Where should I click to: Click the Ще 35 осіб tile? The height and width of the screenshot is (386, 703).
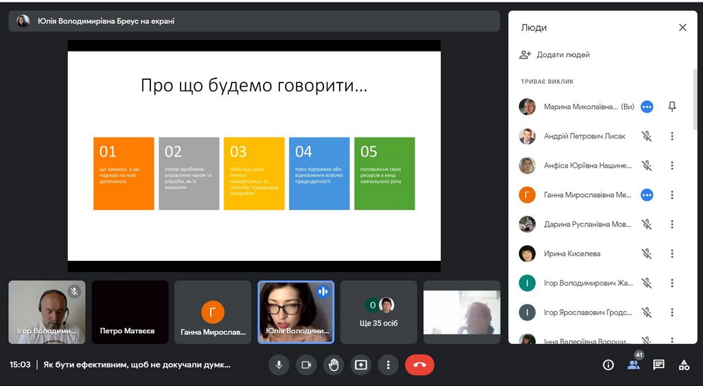tap(379, 312)
